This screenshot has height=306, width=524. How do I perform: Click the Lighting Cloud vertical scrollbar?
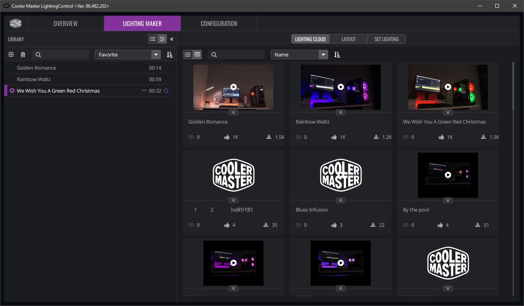pyautogui.click(x=513, y=86)
